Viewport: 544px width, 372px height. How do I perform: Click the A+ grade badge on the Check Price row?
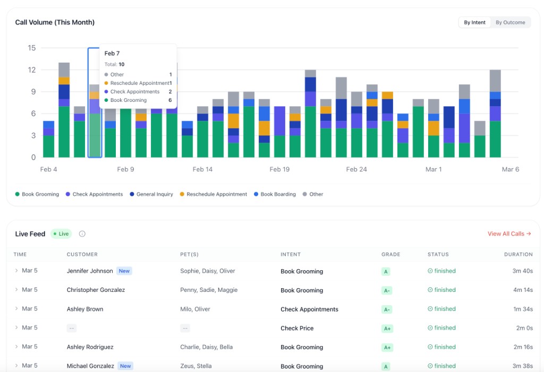point(387,328)
